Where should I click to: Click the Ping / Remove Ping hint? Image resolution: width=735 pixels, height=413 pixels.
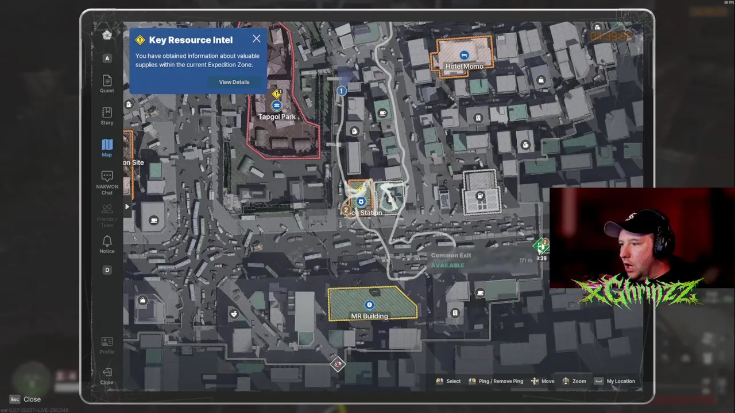(x=496, y=381)
